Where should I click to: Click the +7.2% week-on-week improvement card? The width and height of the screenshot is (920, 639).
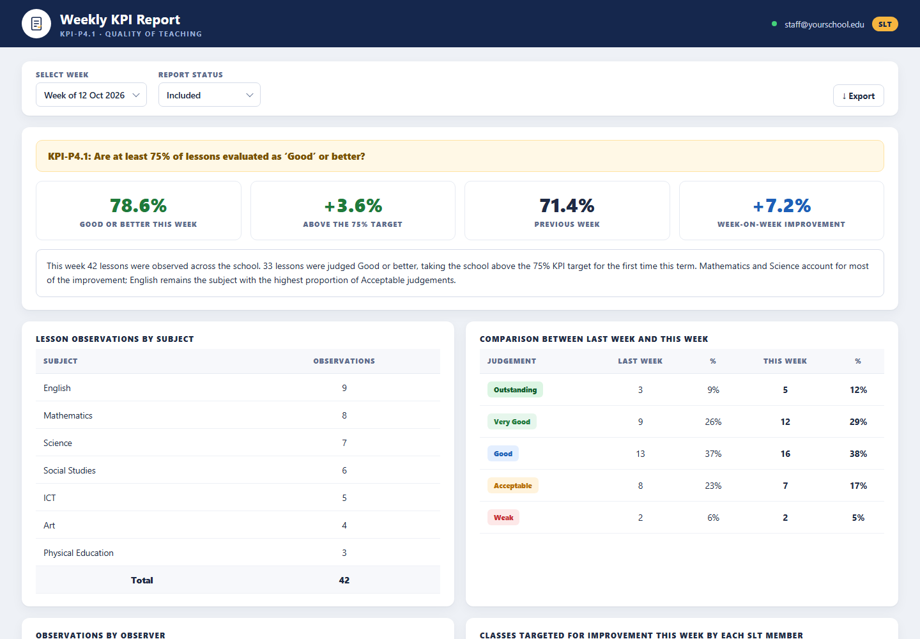pos(781,211)
